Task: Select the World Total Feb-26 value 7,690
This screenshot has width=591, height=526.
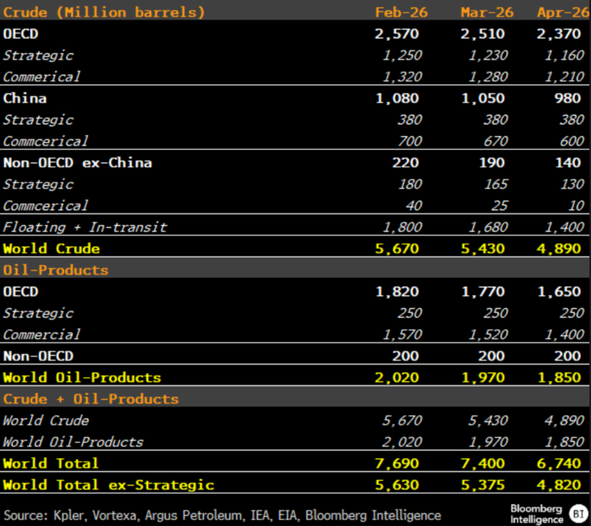Action: (397, 464)
